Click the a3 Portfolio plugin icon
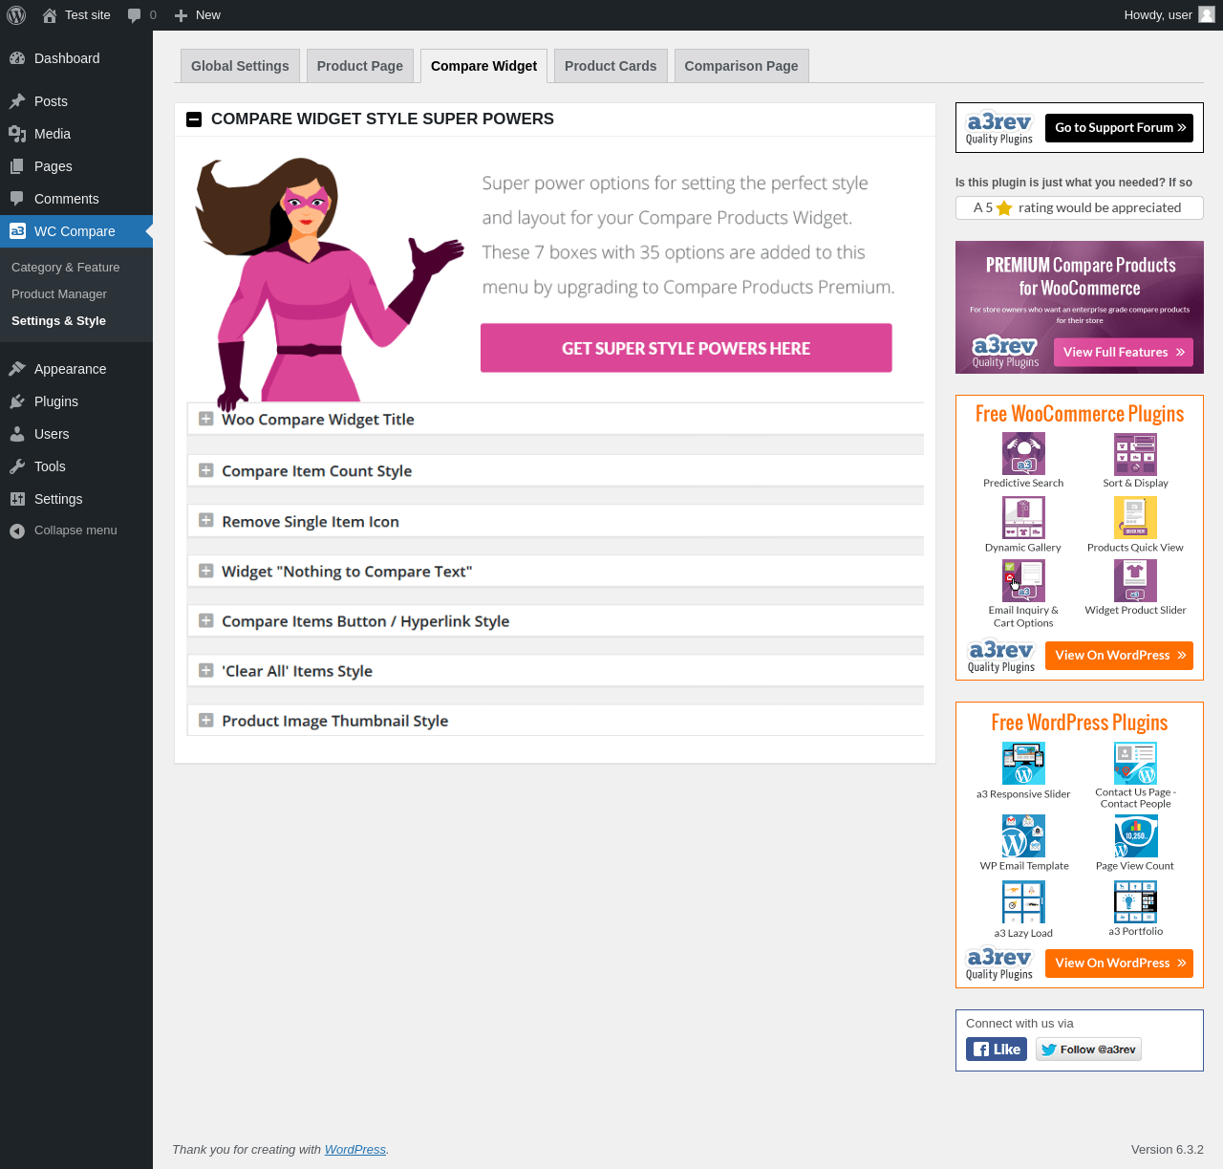The image size is (1223, 1169). click(1135, 902)
